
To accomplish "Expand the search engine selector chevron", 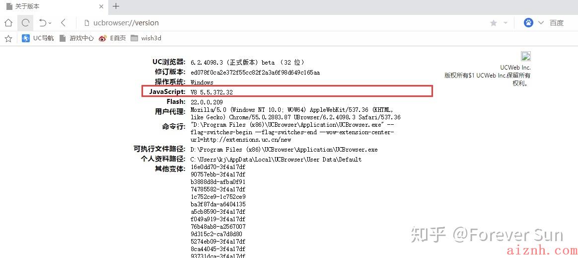I will [x=541, y=23].
